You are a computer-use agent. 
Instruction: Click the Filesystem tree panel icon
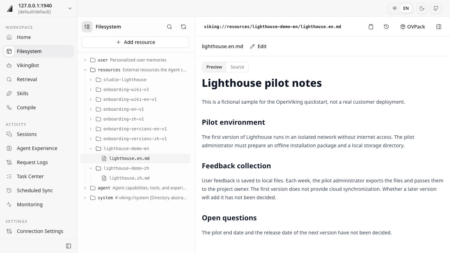87,27
